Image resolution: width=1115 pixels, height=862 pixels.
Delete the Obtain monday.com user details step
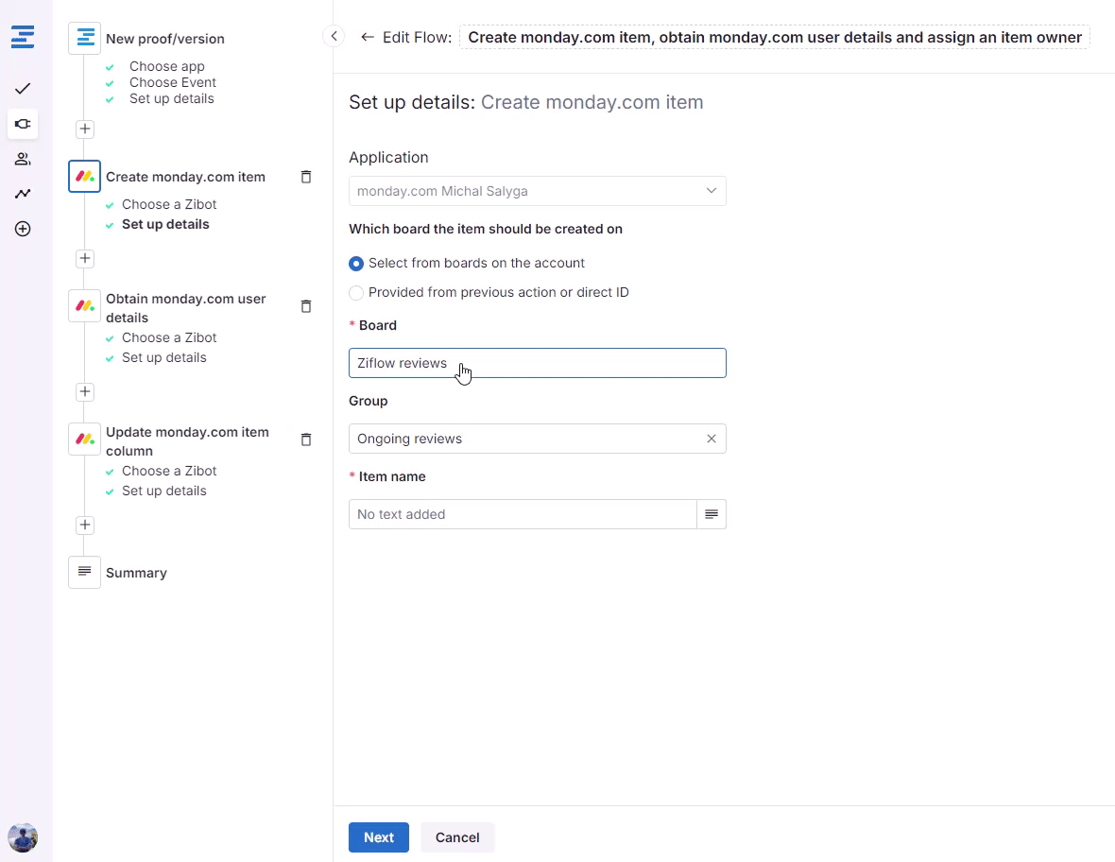[x=305, y=306]
